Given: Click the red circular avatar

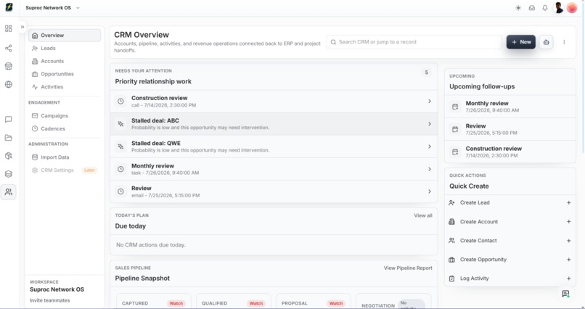Looking at the screenshot, I should pyautogui.click(x=571, y=7).
